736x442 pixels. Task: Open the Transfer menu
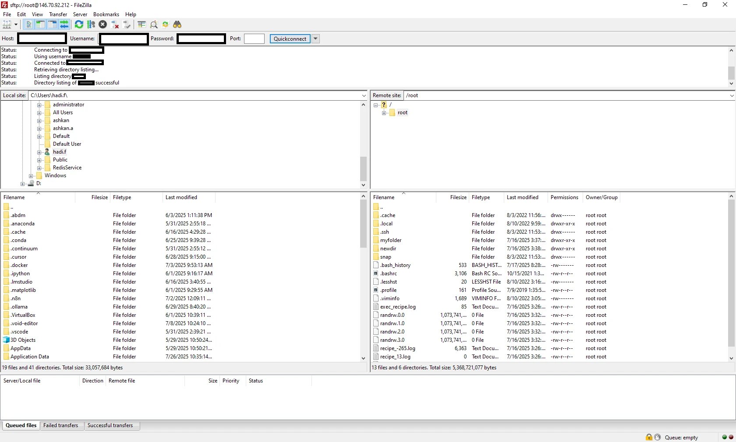click(x=58, y=14)
